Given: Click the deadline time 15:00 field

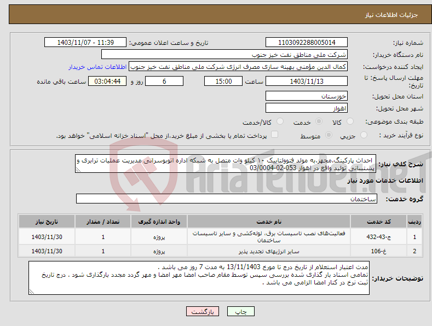Looking at the screenshot, I should [x=223, y=81].
